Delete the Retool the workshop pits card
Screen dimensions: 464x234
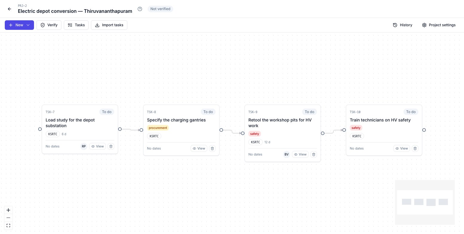tap(314, 154)
